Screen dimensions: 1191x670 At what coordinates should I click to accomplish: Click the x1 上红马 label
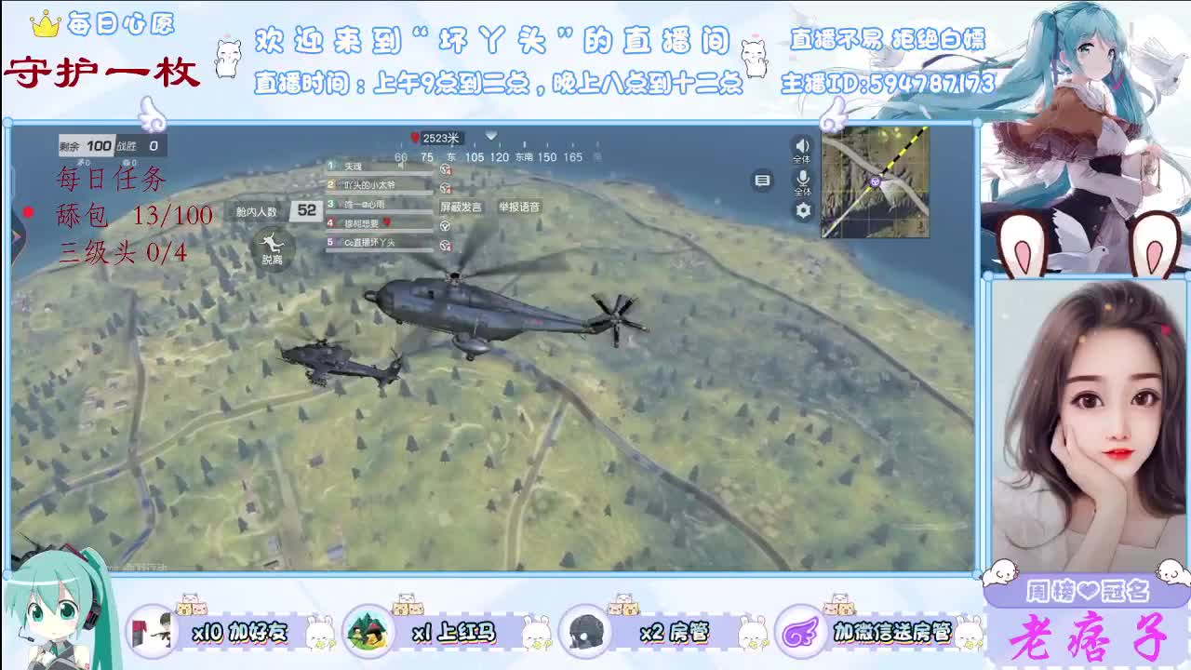tap(454, 634)
